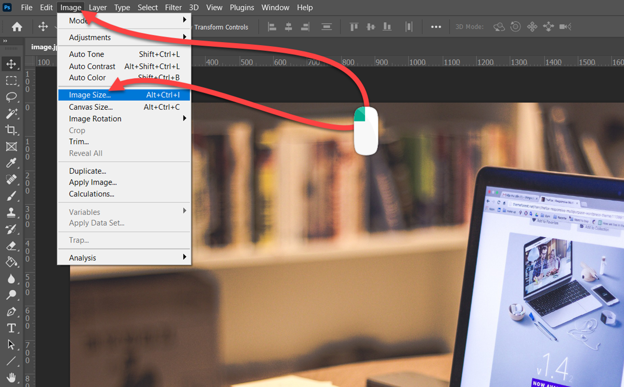Pick the Lasso tool
The image size is (624, 387).
11,97
